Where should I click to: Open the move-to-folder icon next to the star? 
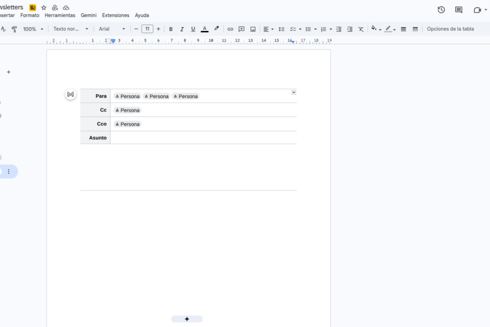coord(55,8)
